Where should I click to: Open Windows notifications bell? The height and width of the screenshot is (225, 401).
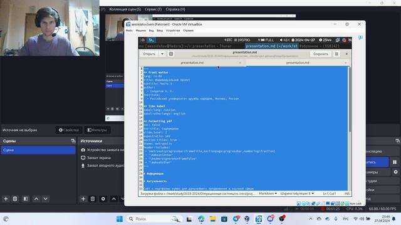point(394,219)
